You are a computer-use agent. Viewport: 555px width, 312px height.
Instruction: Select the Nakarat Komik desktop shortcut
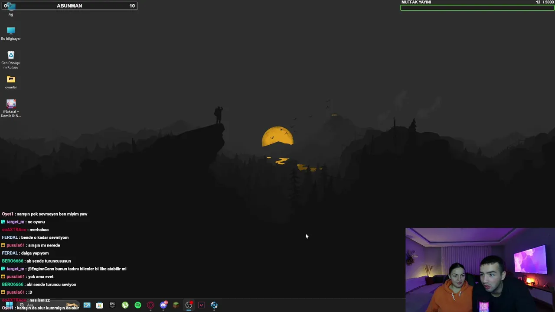11,108
